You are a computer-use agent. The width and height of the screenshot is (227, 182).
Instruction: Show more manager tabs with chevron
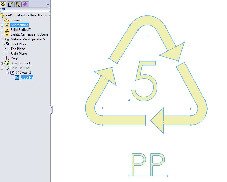tap(48, 4)
